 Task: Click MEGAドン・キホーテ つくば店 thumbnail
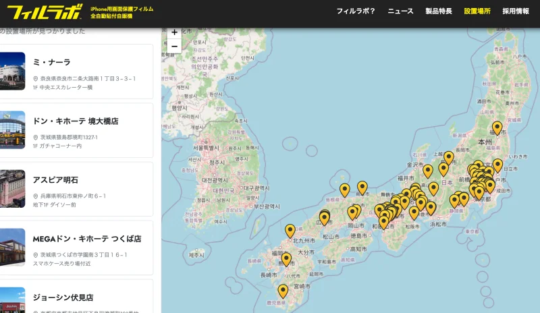tap(12, 248)
